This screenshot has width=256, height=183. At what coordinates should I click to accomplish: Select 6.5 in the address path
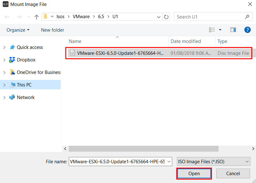101,17
